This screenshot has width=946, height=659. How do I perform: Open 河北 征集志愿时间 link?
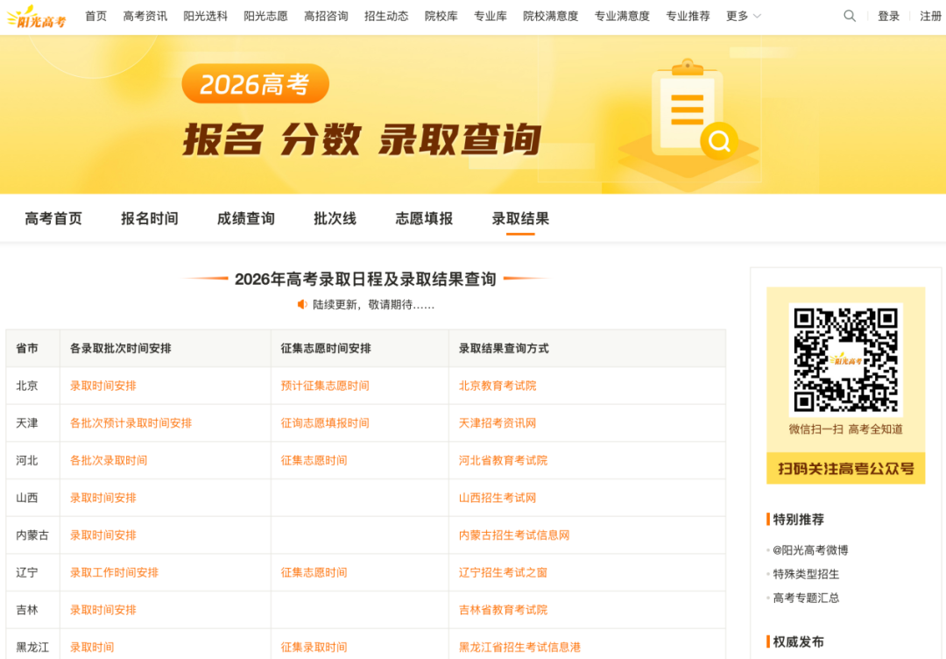(x=314, y=460)
